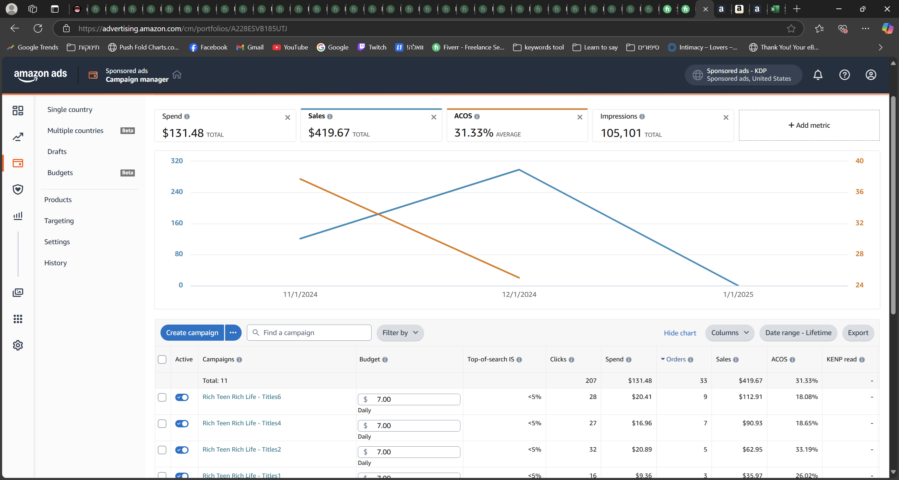Screen dimensions: 899x480
Task: Open the Columns dropdown
Action: 730,333
